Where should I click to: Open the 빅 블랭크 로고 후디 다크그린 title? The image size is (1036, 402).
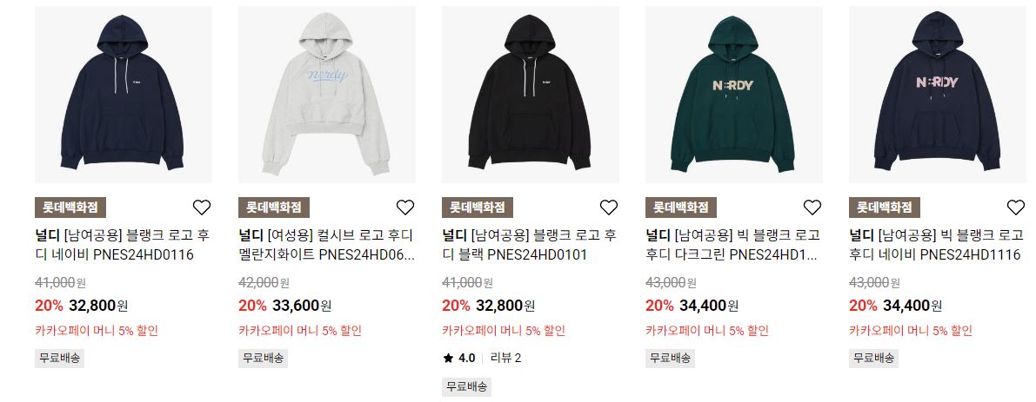point(733,245)
